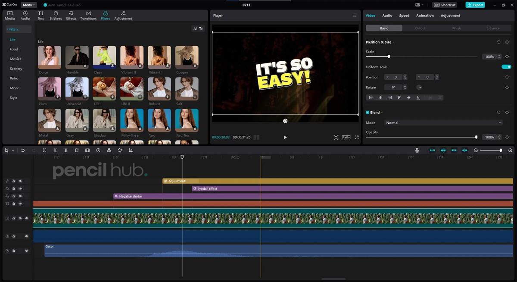Switch to the Animation tab
Viewport: 517px width, 282px height.
tap(425, 16)
